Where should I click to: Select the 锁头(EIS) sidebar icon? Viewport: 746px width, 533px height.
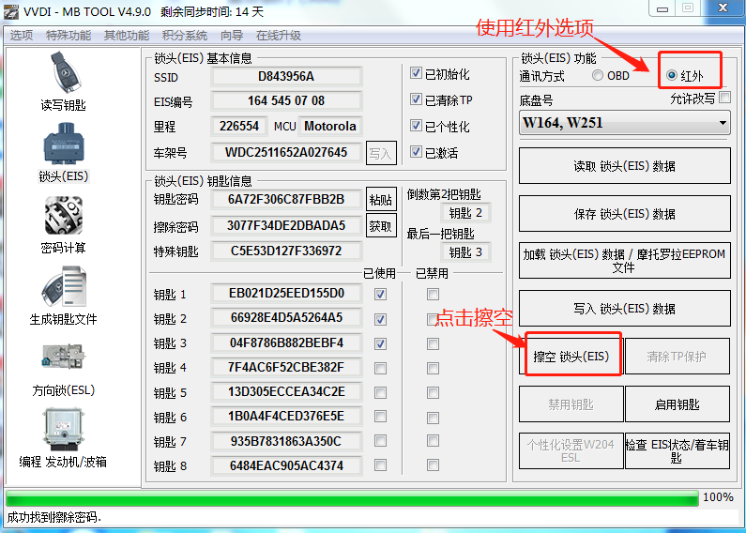63,144
